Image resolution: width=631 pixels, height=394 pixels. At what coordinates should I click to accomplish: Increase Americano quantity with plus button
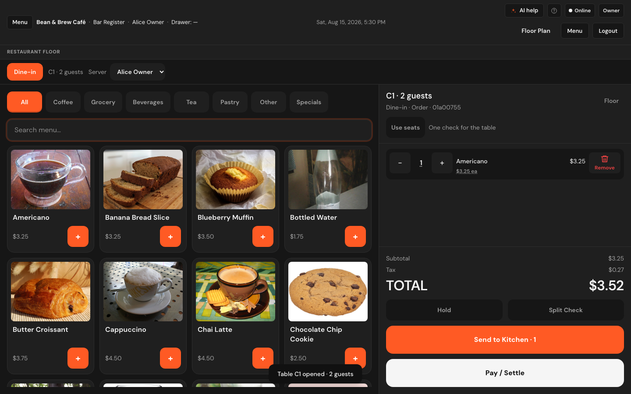(442, 163)
